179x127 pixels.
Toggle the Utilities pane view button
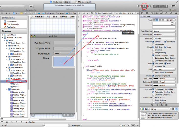point(165,6)
